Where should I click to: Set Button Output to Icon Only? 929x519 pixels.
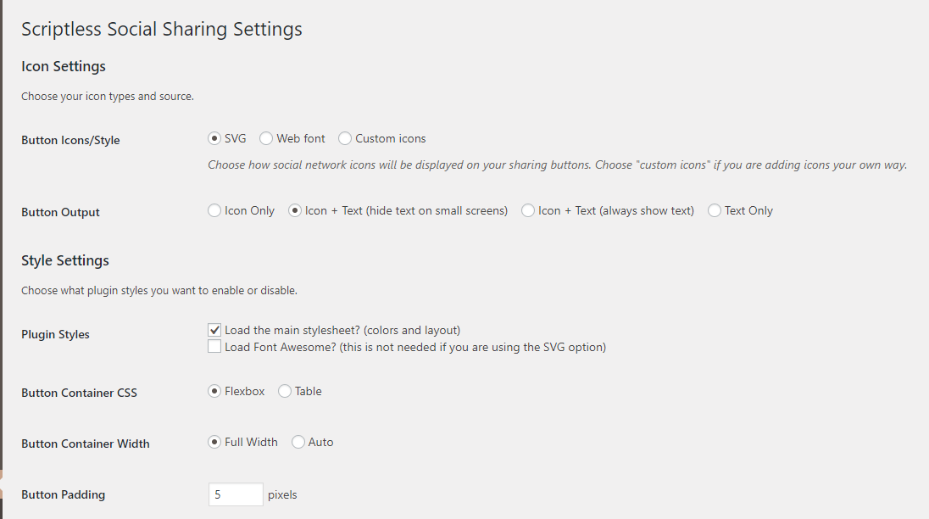click(x=214, y=211)
